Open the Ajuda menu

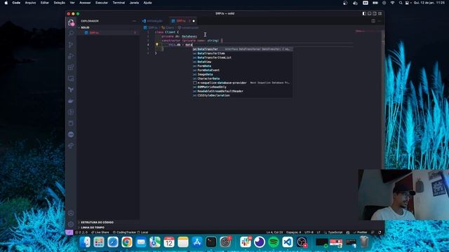[147, 3]
